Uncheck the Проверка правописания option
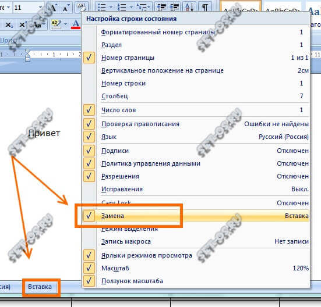 click(x=196, y=124)
